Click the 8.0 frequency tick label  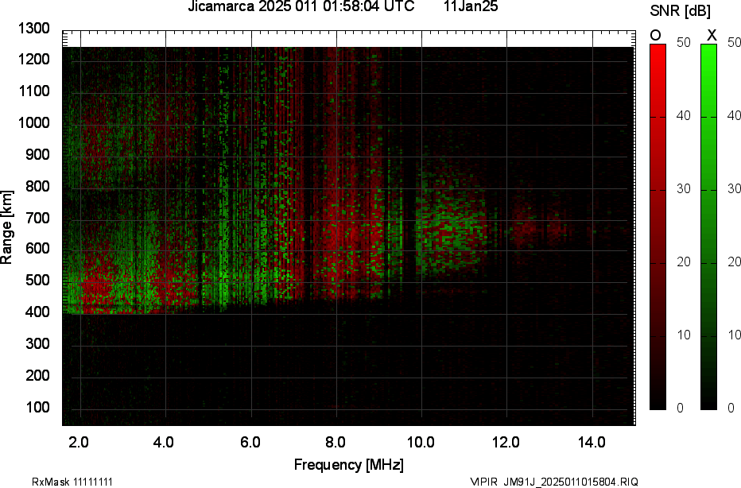[335, 442]
